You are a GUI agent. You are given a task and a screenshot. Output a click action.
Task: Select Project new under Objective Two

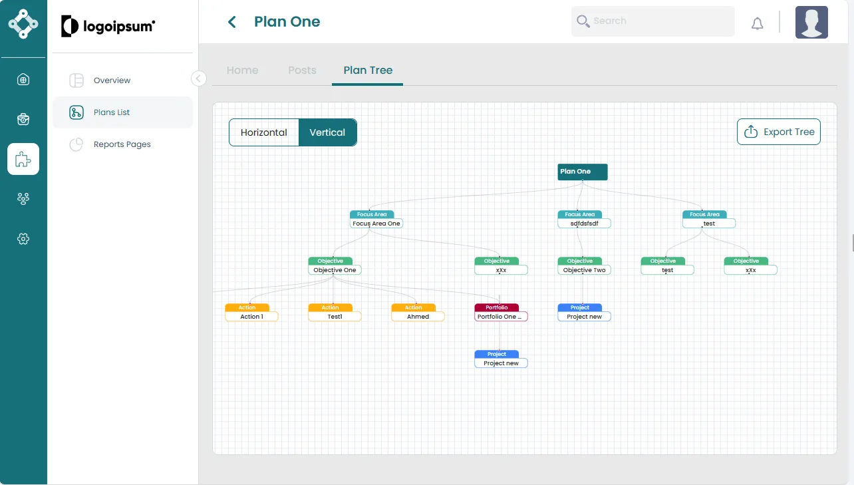tap(584, 313)
